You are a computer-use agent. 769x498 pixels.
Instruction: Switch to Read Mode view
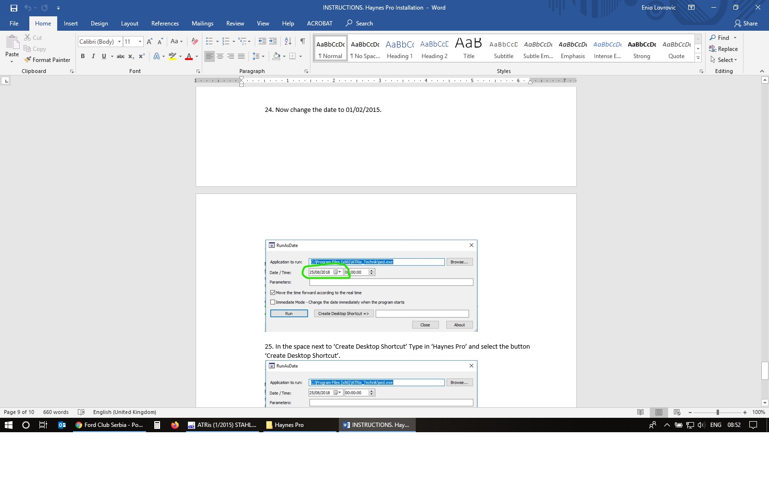pyautogui.click(x=640, y=412)
